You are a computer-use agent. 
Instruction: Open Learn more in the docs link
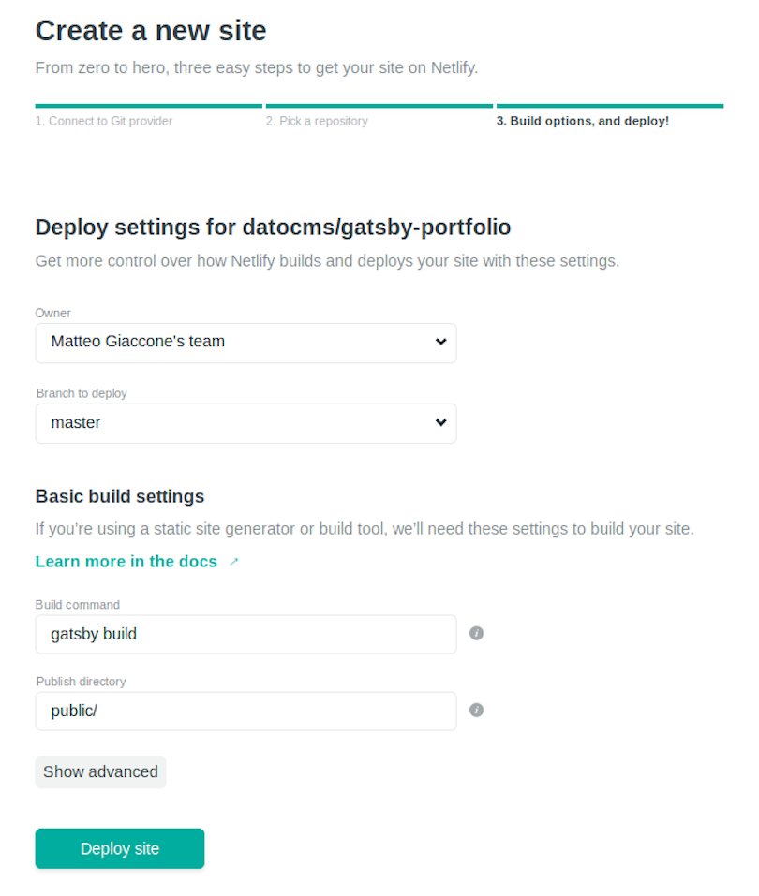126,562
